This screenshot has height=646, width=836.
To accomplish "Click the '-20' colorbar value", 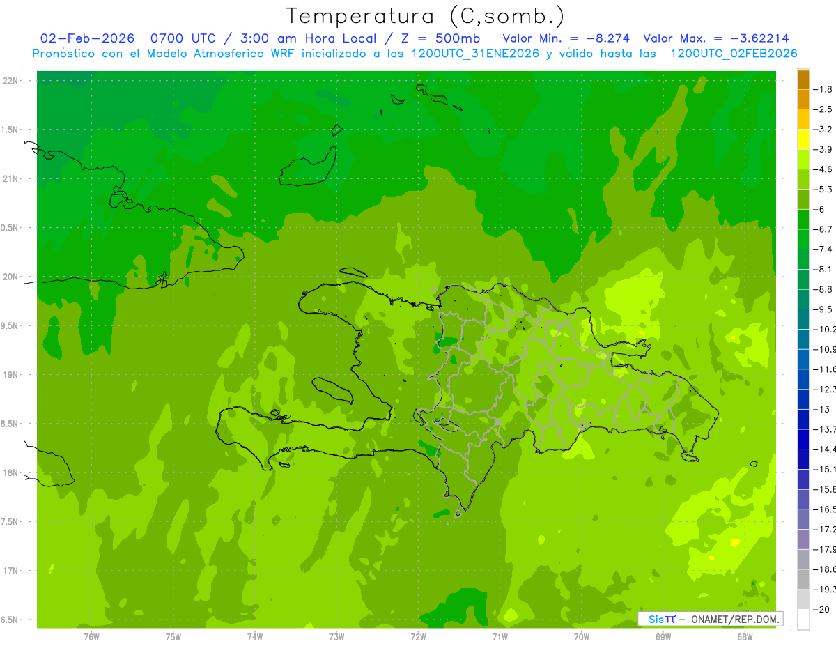I will 822,609.
